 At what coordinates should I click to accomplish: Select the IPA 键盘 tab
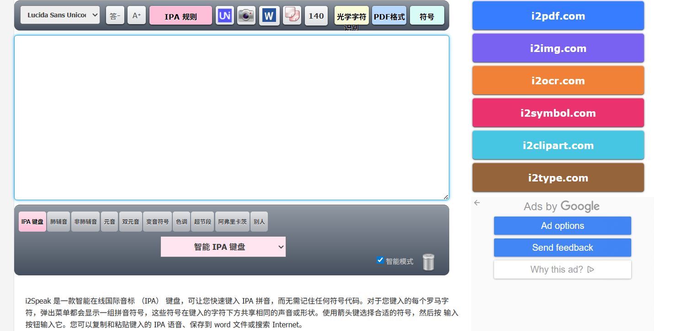(x=32, y=222)
